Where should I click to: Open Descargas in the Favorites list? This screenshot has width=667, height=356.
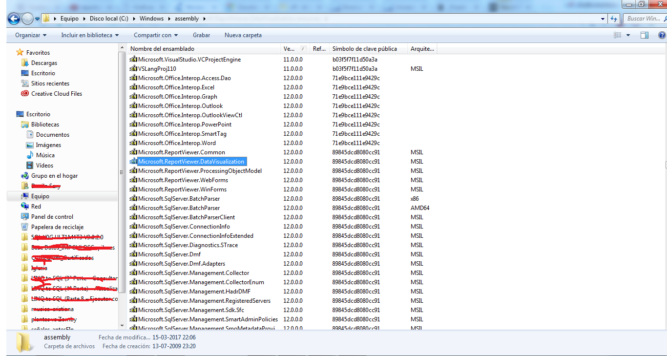tap(44, 63)
